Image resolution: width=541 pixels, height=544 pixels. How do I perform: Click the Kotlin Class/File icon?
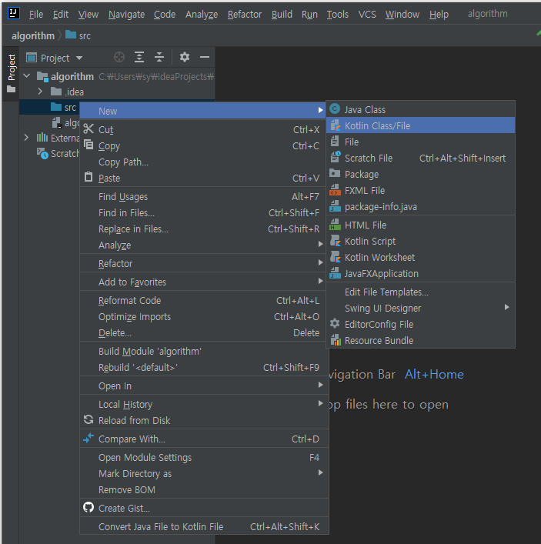(335, 125)
